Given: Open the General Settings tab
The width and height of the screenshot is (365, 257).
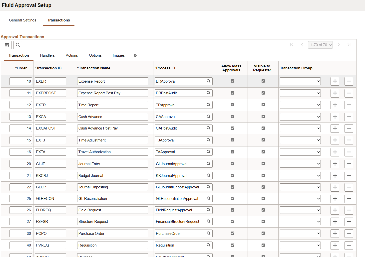Looking at the screenshot, I should pos(22,20).
